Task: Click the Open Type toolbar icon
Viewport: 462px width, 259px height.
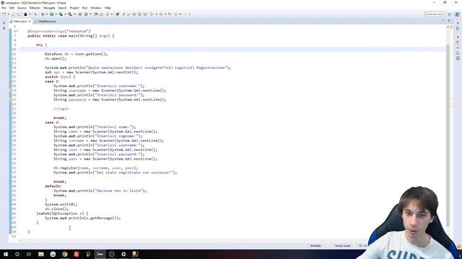Action: pos(95,14)
